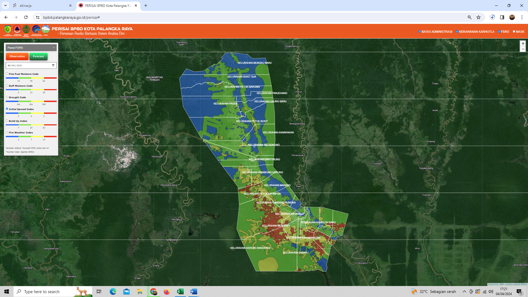Open the Chrome profile avatar
528x297 pixels.
(512, 17)
